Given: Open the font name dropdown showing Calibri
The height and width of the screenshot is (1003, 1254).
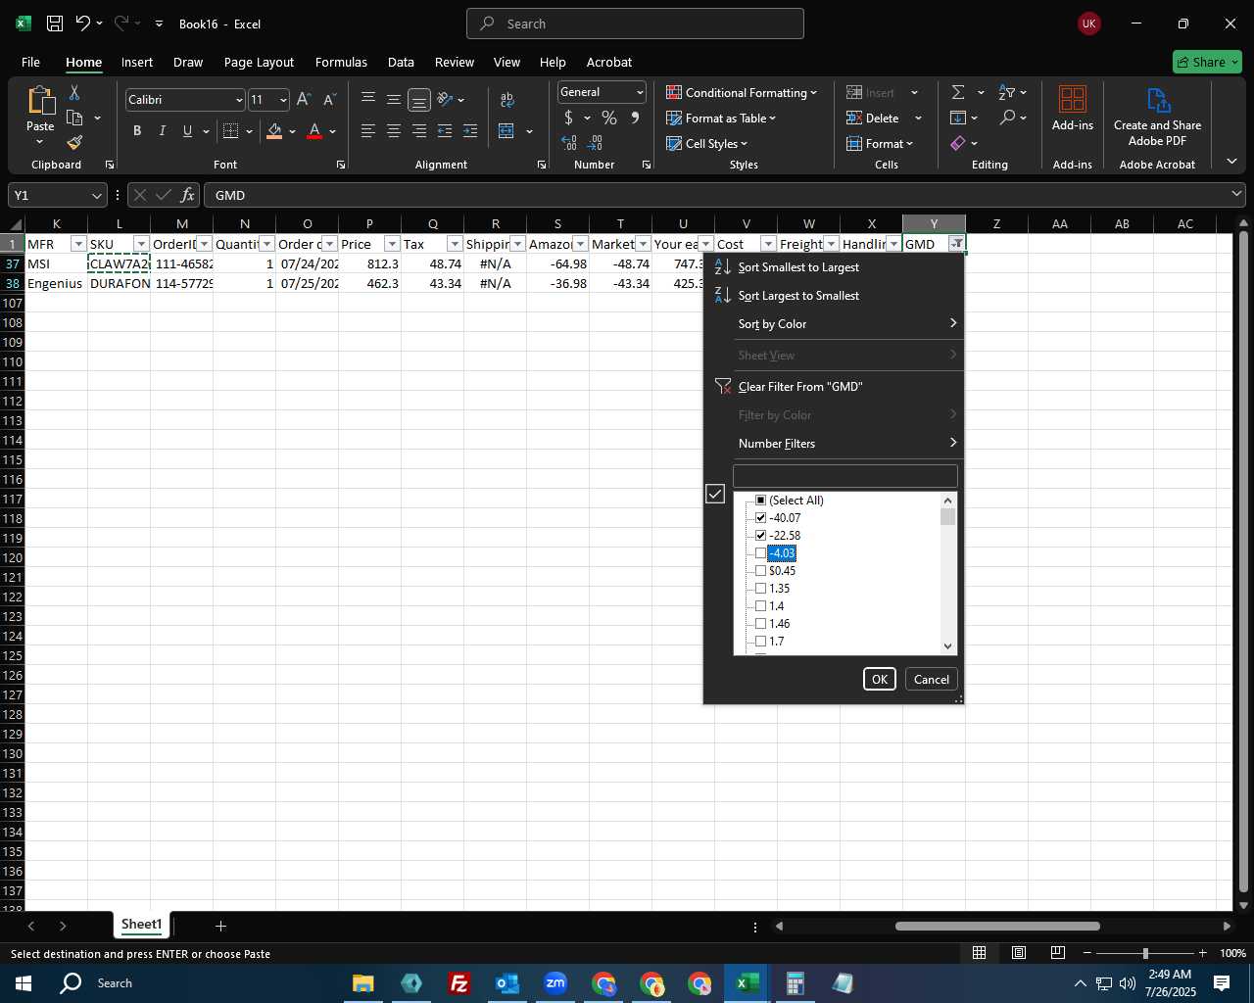Looking at the screenshot, I should click(238, 100).
